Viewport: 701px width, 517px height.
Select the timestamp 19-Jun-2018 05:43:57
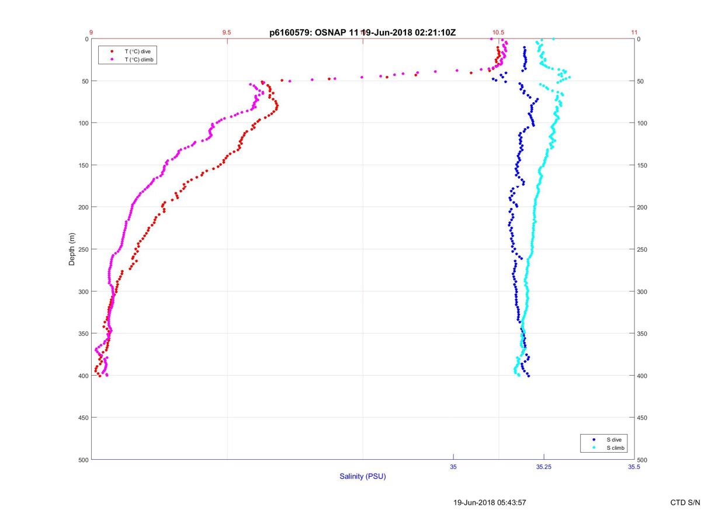tap(490, 502)
